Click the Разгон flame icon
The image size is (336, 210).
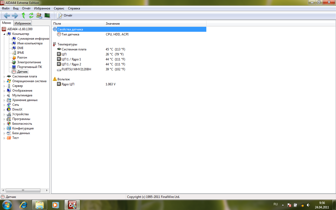(14, 57)
